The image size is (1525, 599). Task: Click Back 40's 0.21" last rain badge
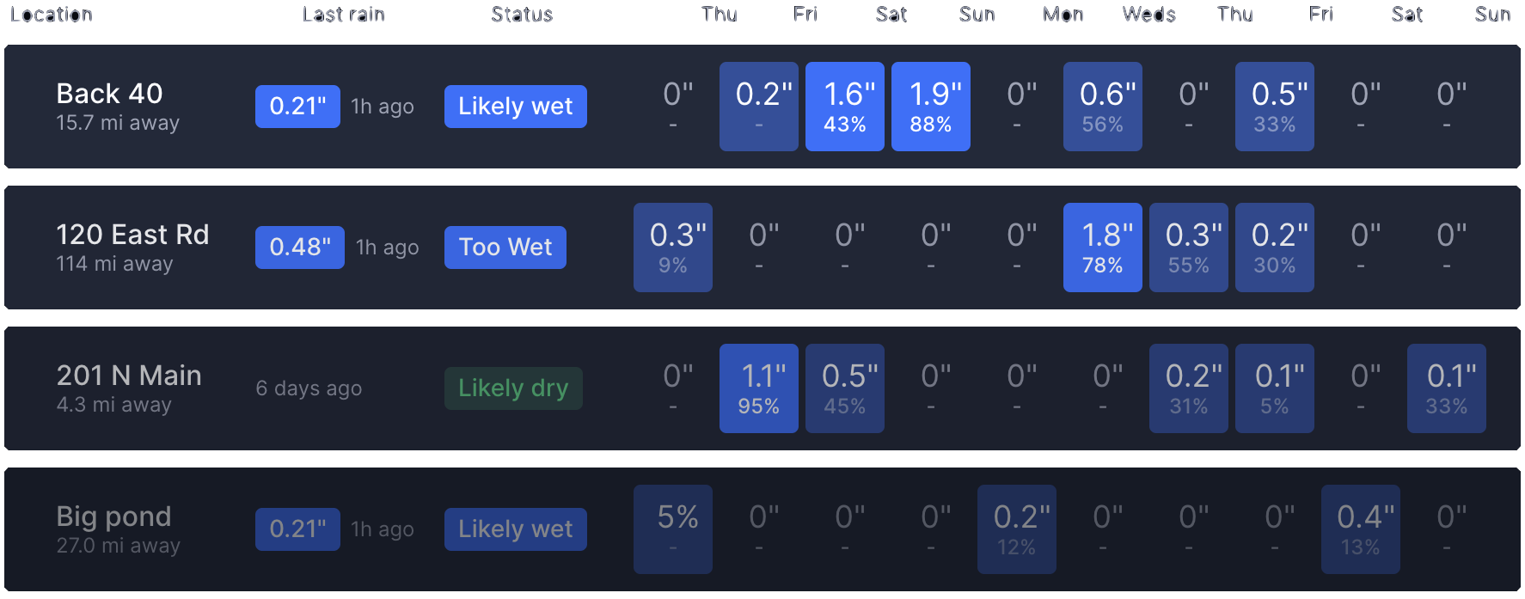click(297, 107)
